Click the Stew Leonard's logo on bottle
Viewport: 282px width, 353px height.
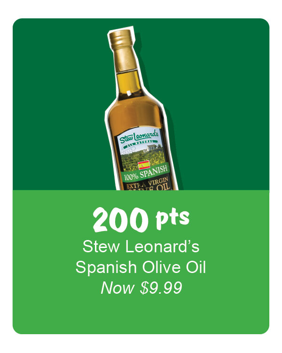pos(139,136)
